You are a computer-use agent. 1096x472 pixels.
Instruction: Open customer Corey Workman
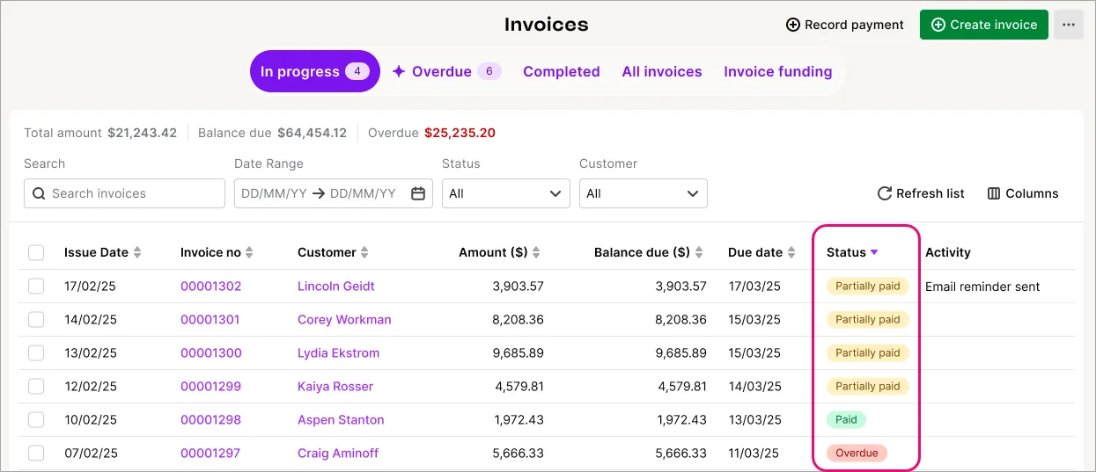click(x=344, y=319)
